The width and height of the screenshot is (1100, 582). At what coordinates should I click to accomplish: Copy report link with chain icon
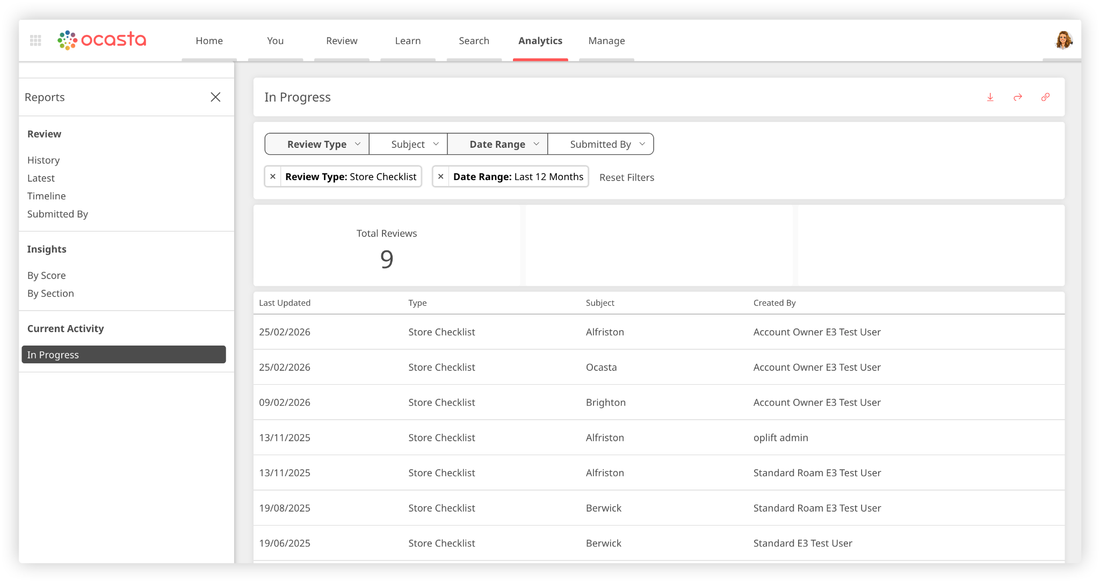pos(1045,97)
